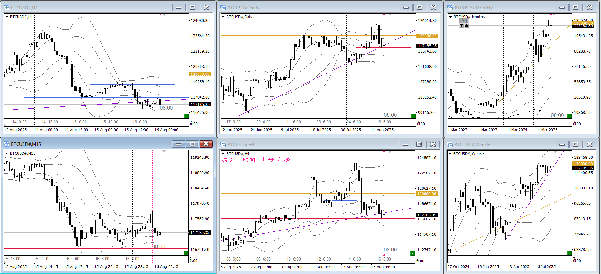Click the green minus button on H1 chart

[186, 116]
